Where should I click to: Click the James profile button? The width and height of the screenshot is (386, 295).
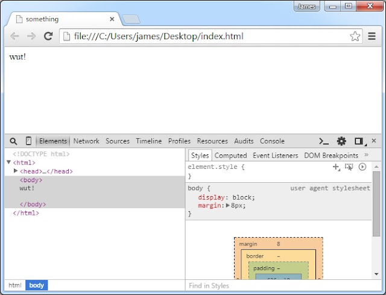click(307, 7)
